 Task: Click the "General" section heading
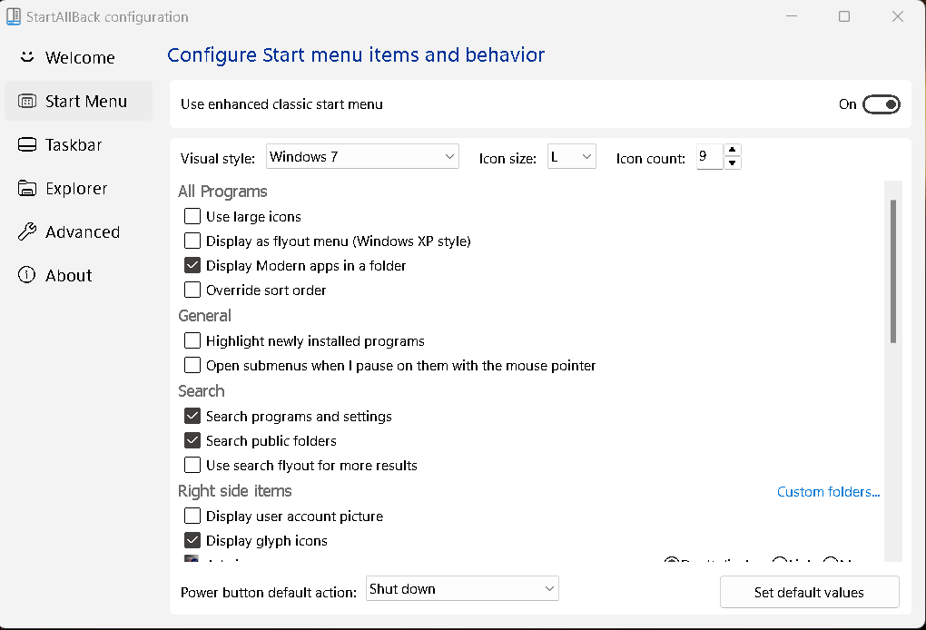(x=205, y=316)
